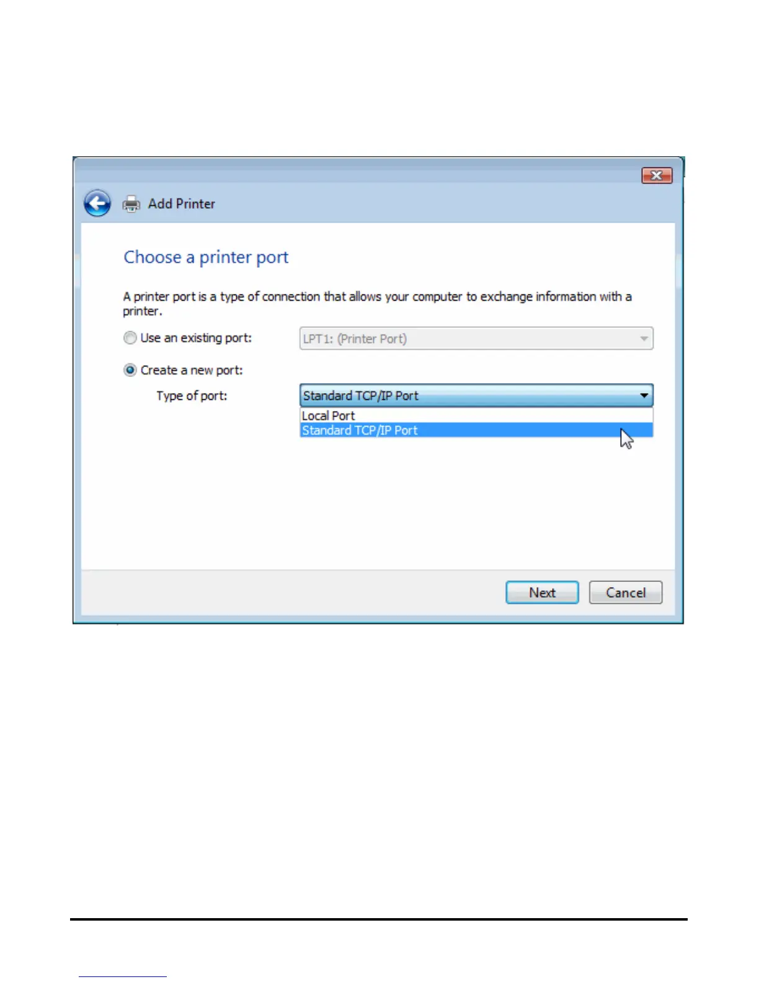Click the Next button

[542, 593]
